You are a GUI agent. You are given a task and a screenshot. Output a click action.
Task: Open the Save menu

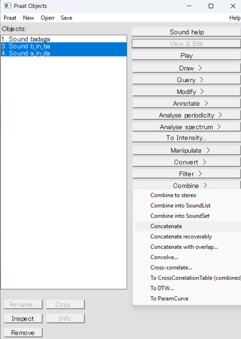(x=66, y=18)
